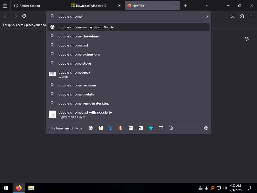The height and width of the screenshot is (193, 257).
Task: Select 'google chrome store' suggestion
Action: tap(128, 63)
